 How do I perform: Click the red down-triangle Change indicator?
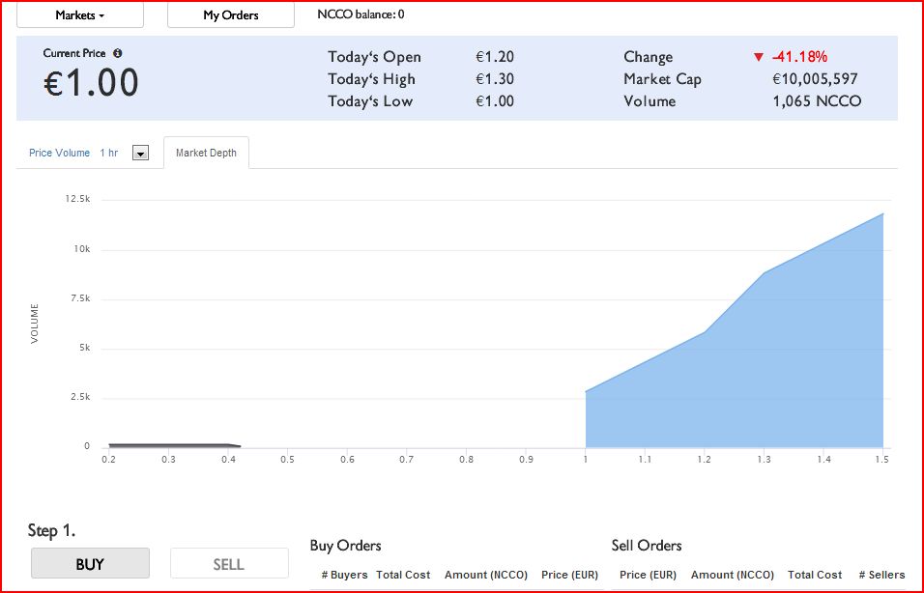click(x=759, y=57)
